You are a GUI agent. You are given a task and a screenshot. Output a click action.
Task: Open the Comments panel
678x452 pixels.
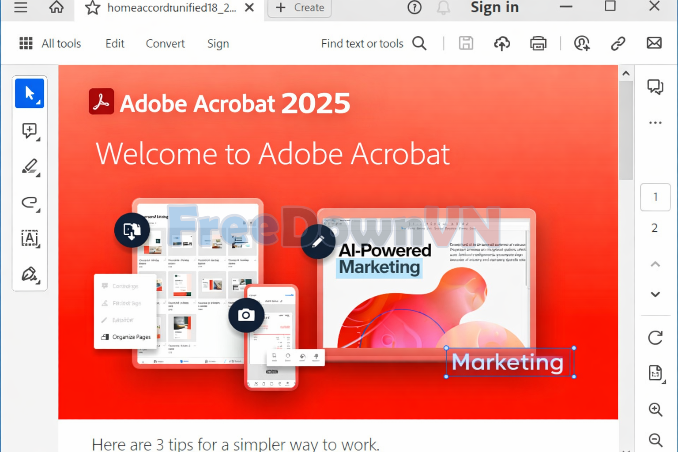[655, 87]
